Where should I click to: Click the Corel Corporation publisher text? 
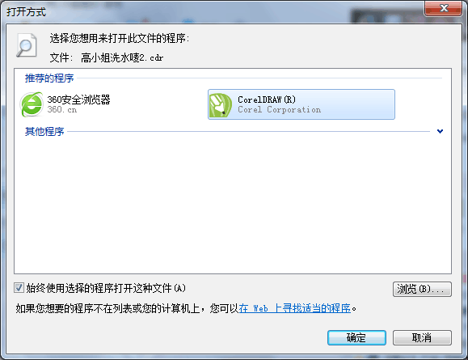(x=280, y=110)
